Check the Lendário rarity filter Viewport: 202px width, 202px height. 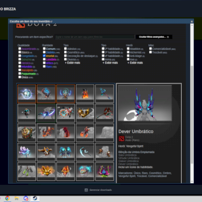[x=44, y=59]
